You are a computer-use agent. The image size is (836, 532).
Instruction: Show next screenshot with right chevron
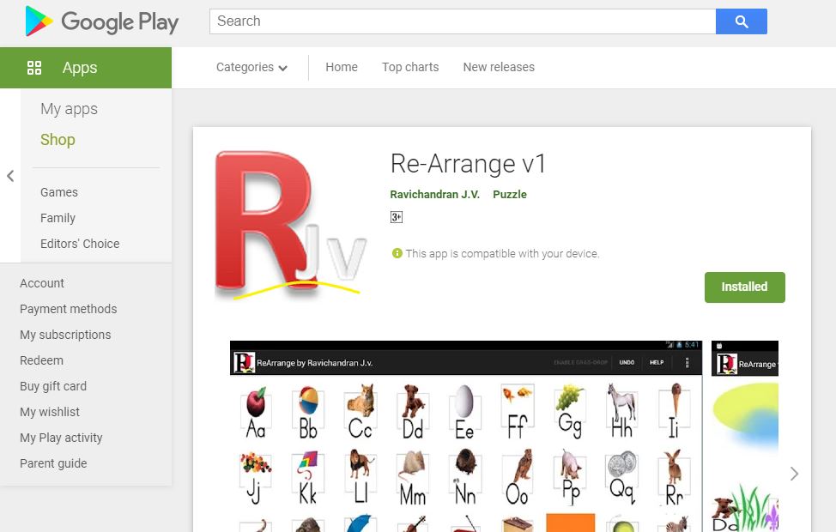pyautogui.click(x=795, y=474)
